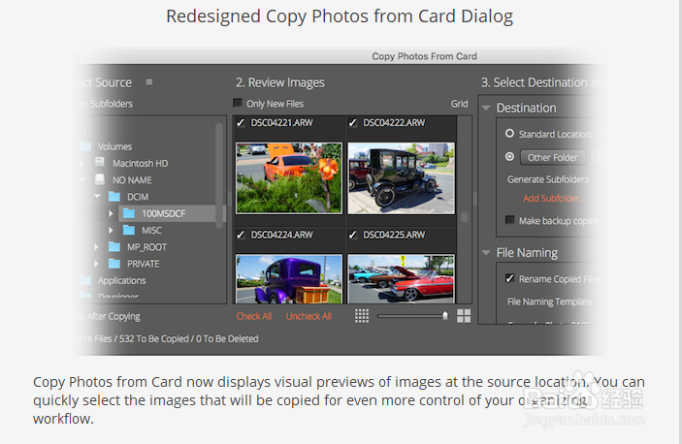
Task: Click the '2. Review Images' heading
Action: 280,82
